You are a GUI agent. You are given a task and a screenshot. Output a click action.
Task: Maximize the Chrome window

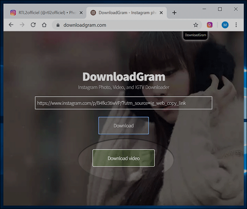tap(220, 9)
